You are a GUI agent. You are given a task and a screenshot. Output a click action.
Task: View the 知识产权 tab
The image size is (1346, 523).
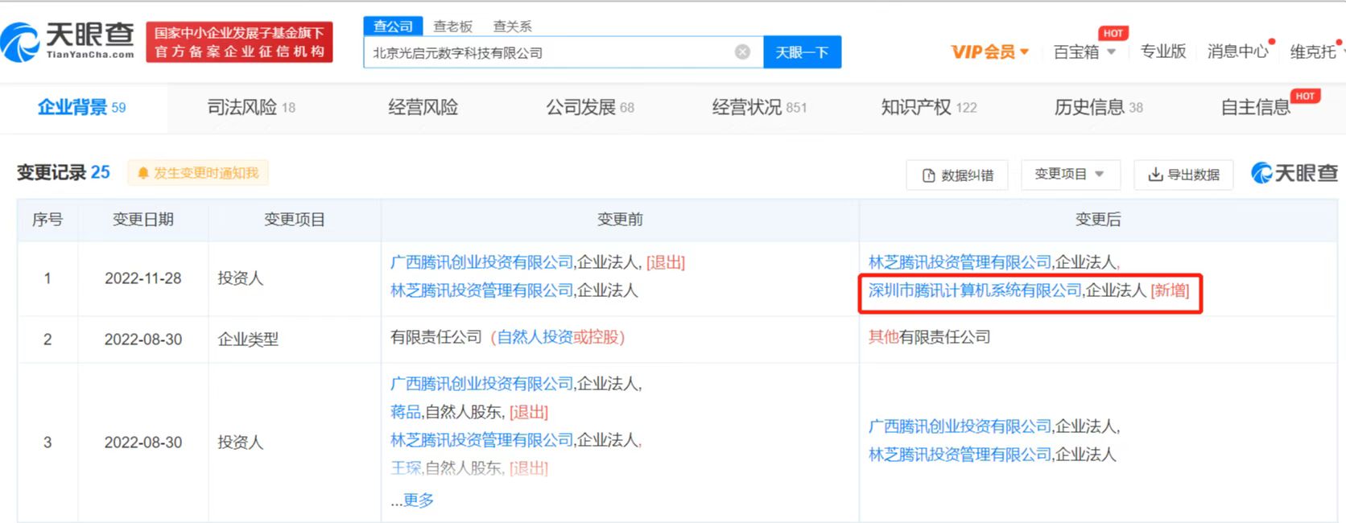[929, 107]
